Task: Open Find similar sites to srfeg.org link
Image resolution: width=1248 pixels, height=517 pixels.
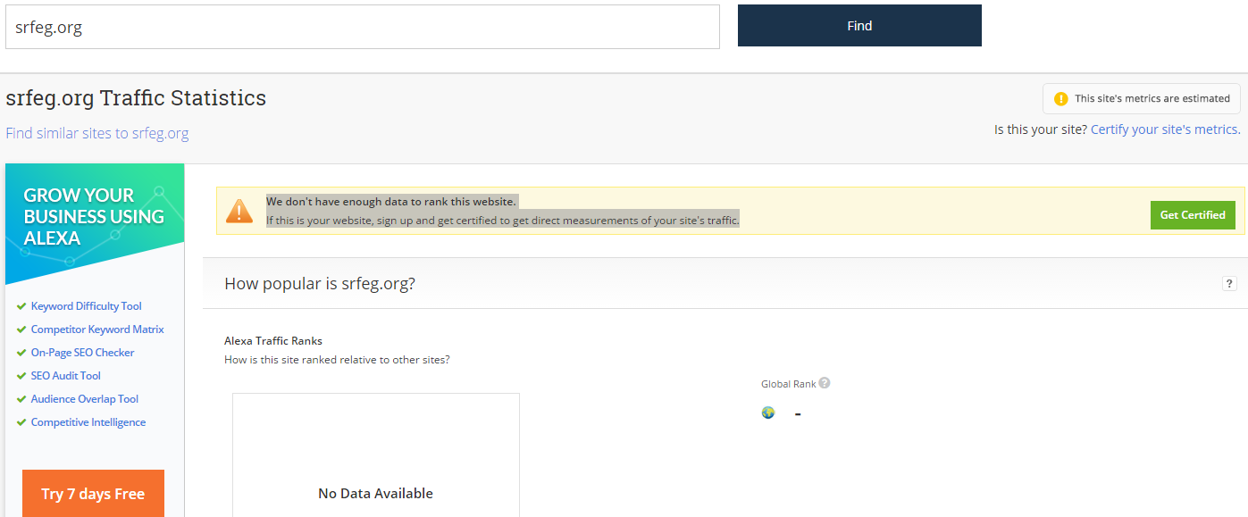Action: coord(97,133)
